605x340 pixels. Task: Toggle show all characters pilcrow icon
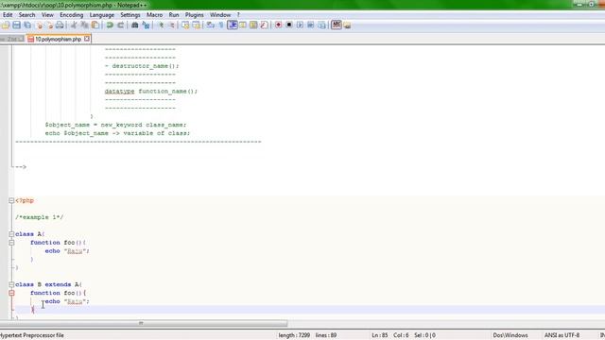click(221, 25)
